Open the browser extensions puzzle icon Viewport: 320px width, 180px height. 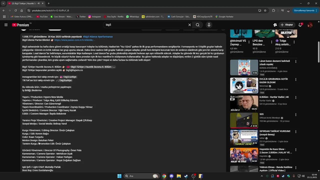click(x=273, y=10)
